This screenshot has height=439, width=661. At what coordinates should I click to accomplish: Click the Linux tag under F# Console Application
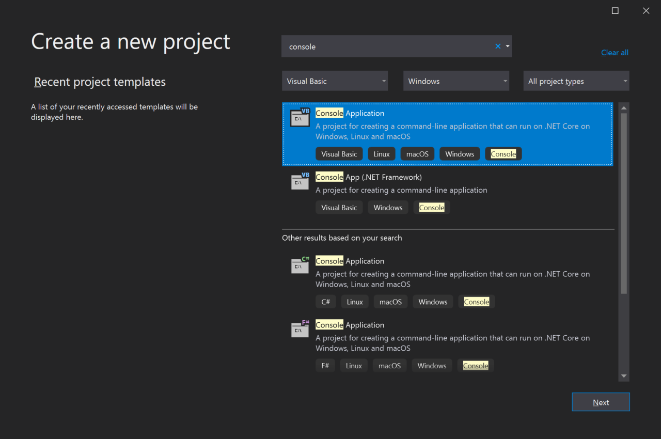[x=353, y=365]
